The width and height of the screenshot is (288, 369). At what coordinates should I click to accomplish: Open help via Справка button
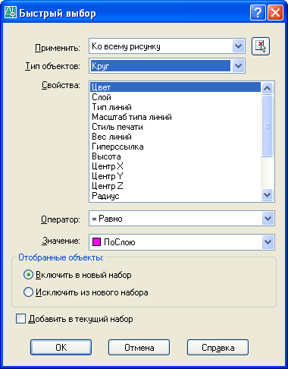pyautogui.click(x=218, y=348)
